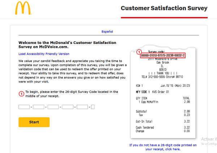
Task: Click the Customer Satisfaction Survey heading
Action: click(164, 8)
